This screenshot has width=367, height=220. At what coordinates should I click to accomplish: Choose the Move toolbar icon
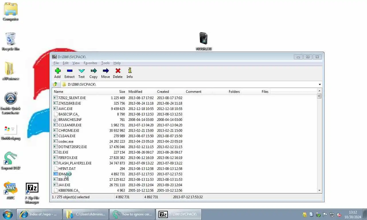click(x=106, y=70)
